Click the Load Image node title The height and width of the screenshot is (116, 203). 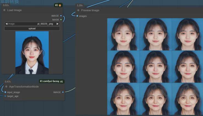tap(14, 10)
